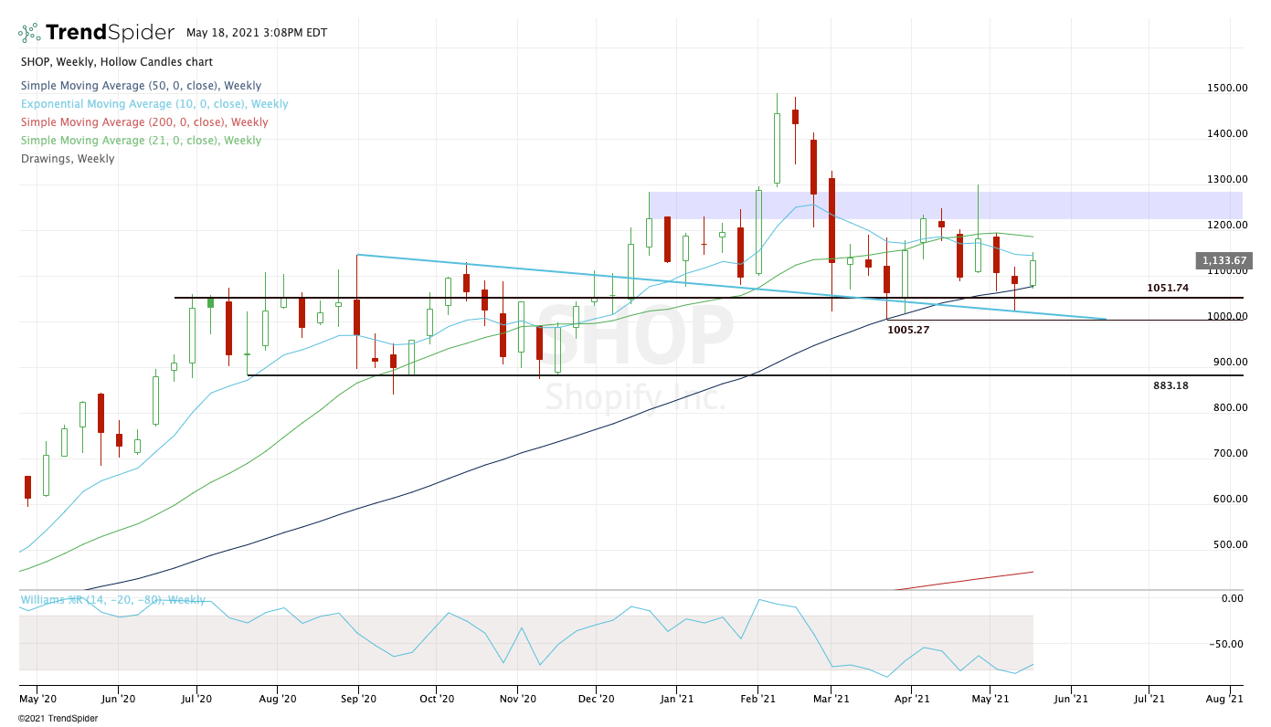Click the SHOP, Weekly, Hollow Candles chart title
This screenshot has height=727, width=1271.
pyautogui.click(x=117, y=62)
